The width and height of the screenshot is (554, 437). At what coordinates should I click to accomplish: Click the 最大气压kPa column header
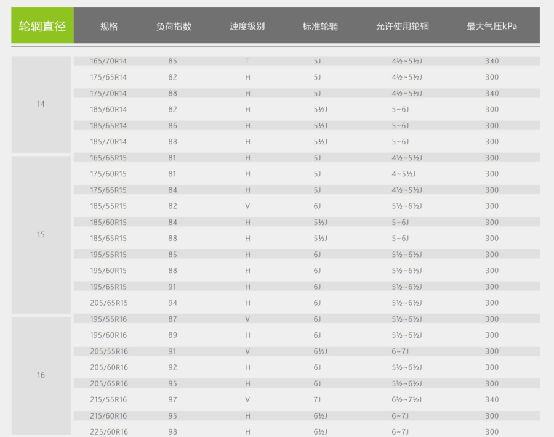point(491,26)
